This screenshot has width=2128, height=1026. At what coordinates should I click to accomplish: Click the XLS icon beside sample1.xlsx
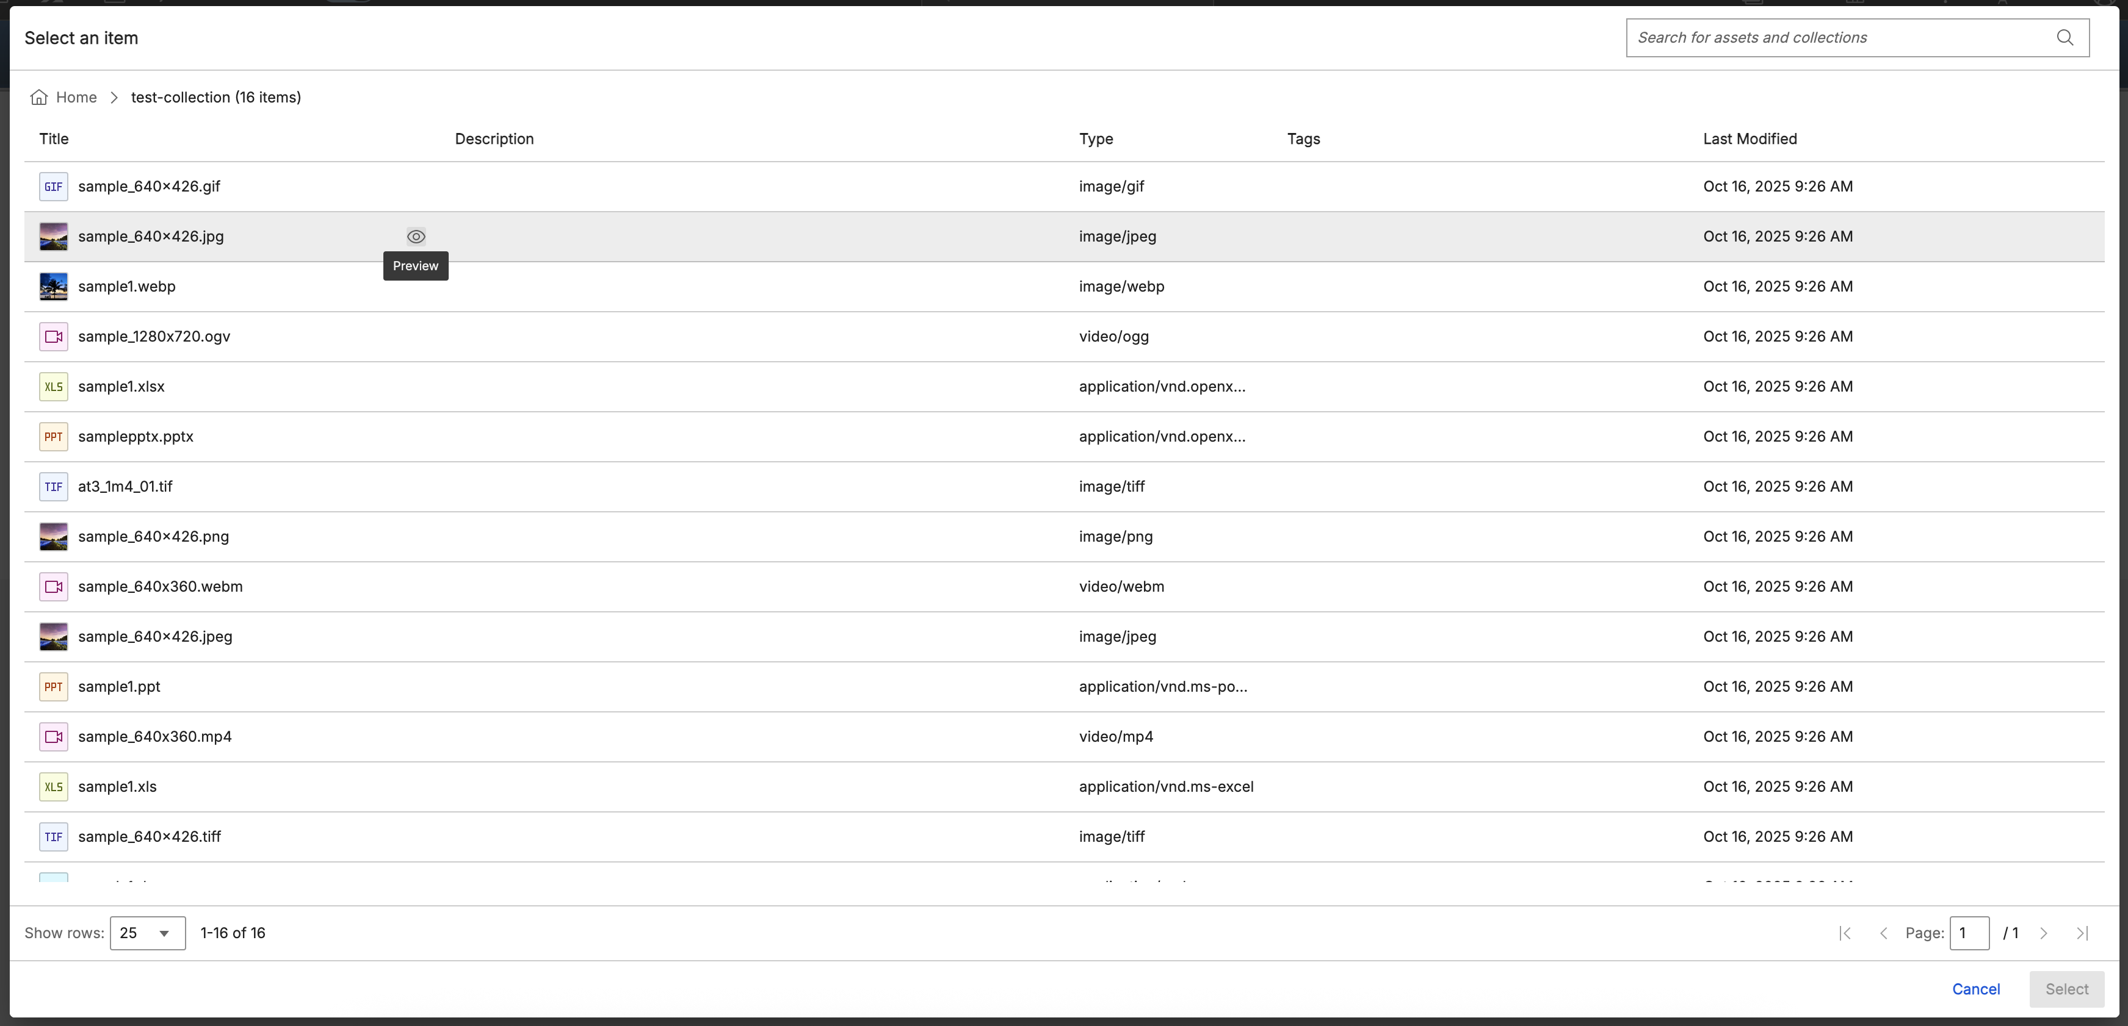(x=54, y=386)
